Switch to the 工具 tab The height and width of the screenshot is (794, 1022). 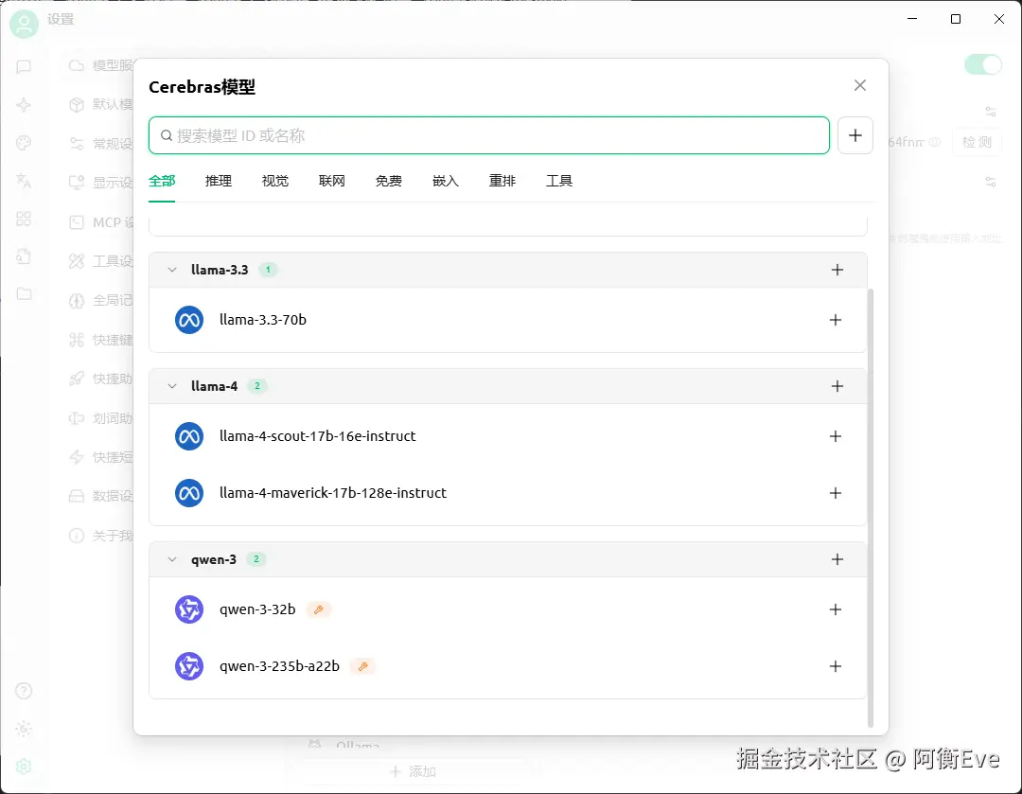pos(559,181)
